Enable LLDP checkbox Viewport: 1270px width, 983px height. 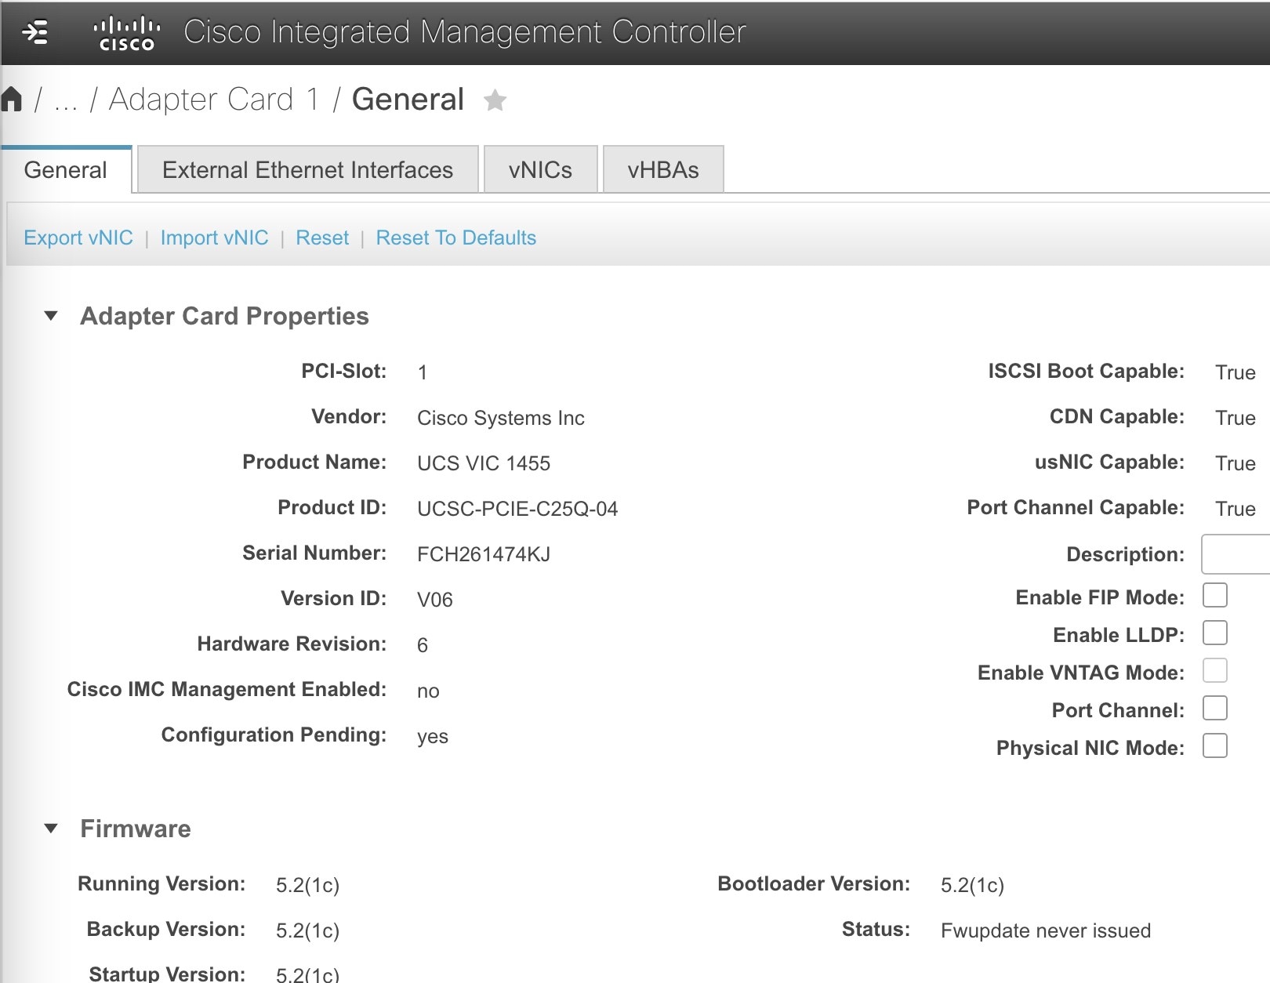[1216, 633]
